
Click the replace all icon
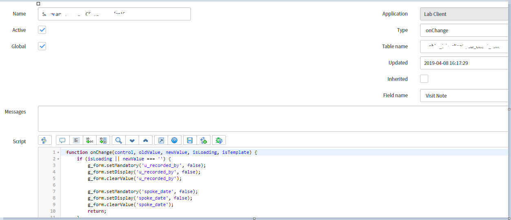click(103, 140)
